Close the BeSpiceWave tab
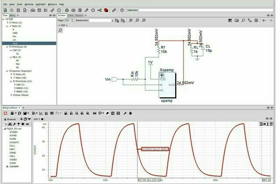 pyautogui.click(x=19, y=108)
